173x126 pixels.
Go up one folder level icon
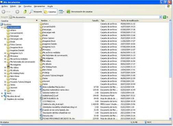(x=25, y=12)
